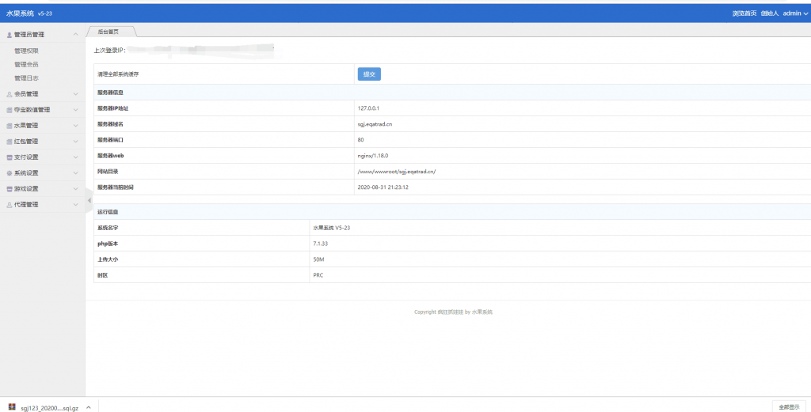Select 管理日志 submenu item
The image size is (811, 412).
26,78
